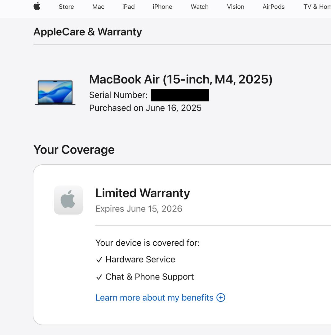Click the Your Coverage heading
The image size is (331, 335).
74,150
